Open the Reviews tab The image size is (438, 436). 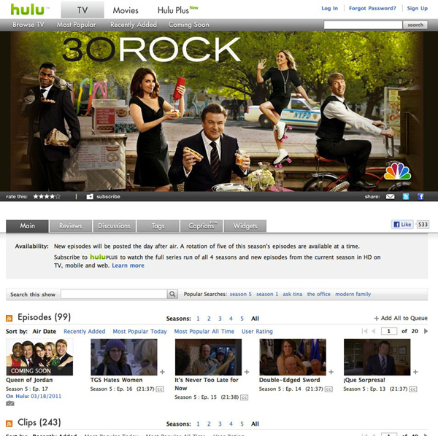[x=71, y=226]
